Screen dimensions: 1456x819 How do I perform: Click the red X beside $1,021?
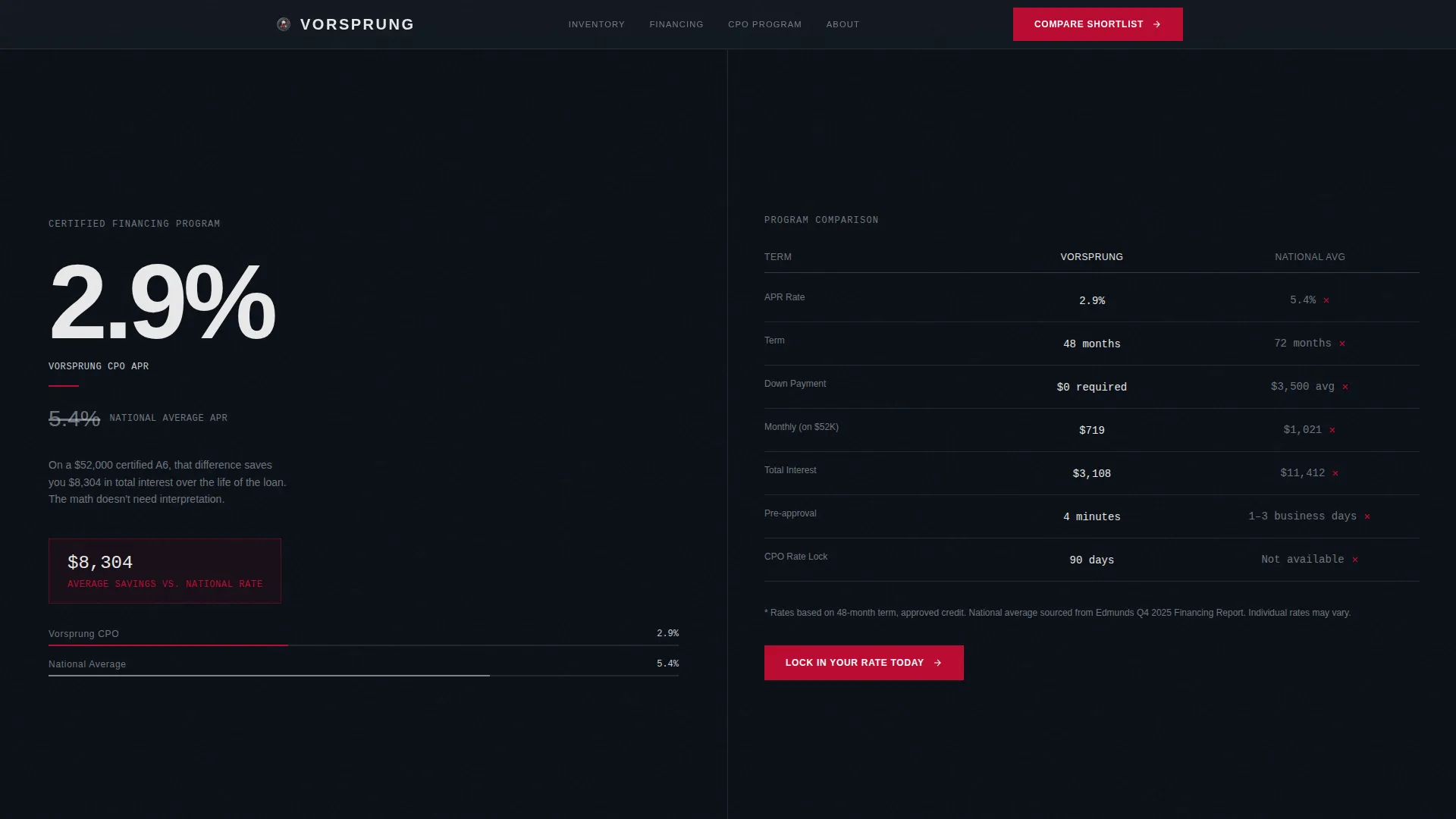1332,430
